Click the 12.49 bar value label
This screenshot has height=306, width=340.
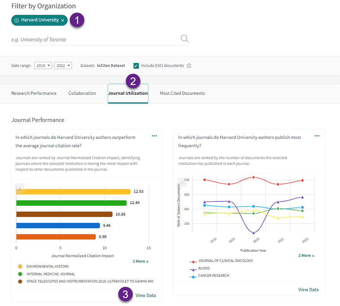(x=135, y=203)
